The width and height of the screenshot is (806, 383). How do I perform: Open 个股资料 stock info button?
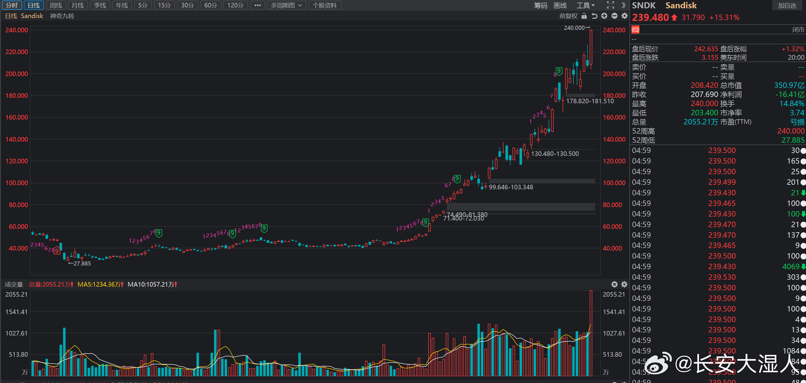(325, 5)
